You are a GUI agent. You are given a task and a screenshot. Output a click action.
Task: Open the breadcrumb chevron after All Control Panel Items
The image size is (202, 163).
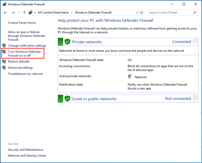(72, 13)
